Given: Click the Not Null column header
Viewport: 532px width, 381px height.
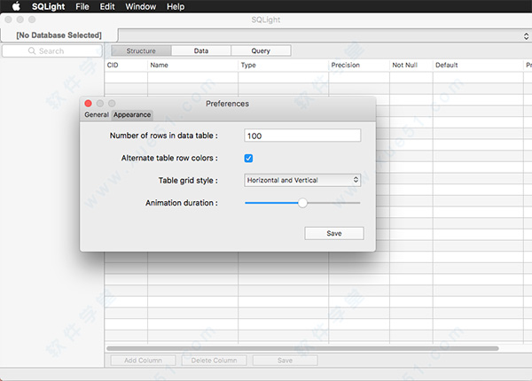Looking at the screenshot, I should tap(411, 65).
